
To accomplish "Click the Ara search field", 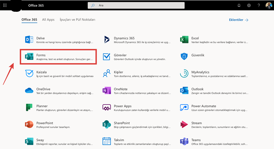I will tap(136, 6).
